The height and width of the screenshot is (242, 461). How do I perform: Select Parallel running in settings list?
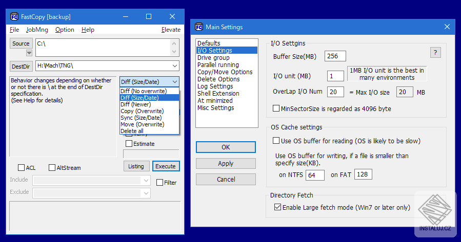[x=227, y=65]
